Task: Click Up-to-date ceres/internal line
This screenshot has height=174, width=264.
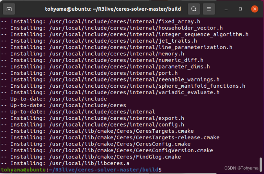Action: (x=78, y=112)
